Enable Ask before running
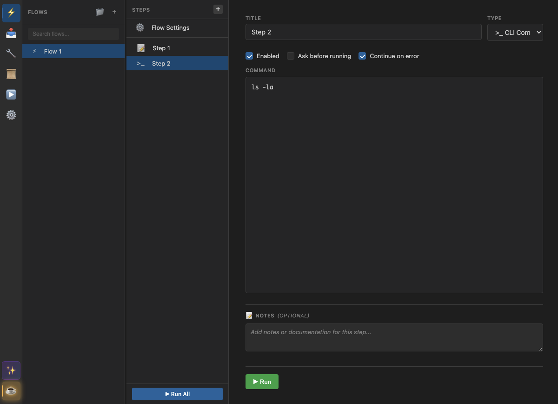 point(290,56)
